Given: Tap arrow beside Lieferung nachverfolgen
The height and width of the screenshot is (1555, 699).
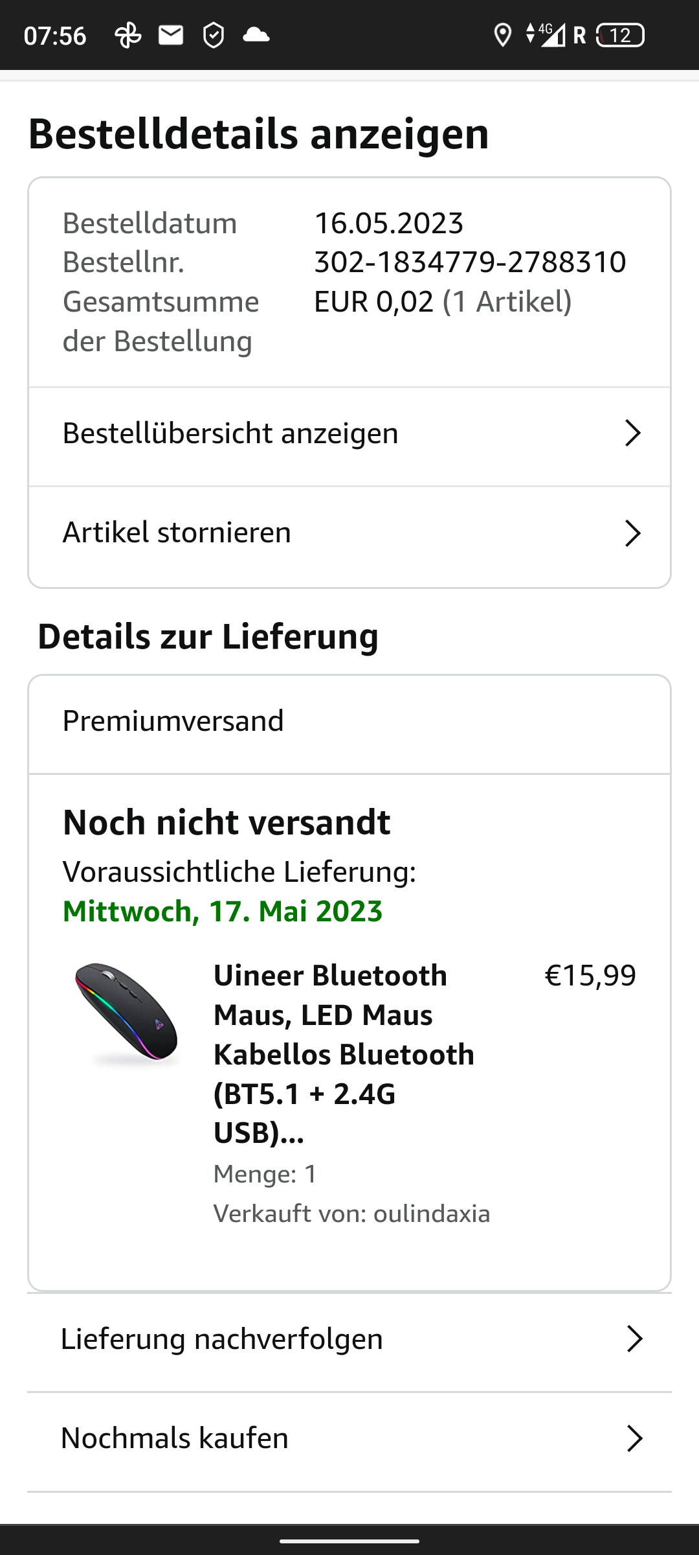Looking at the screenshot, I should tap(634, 1339).
